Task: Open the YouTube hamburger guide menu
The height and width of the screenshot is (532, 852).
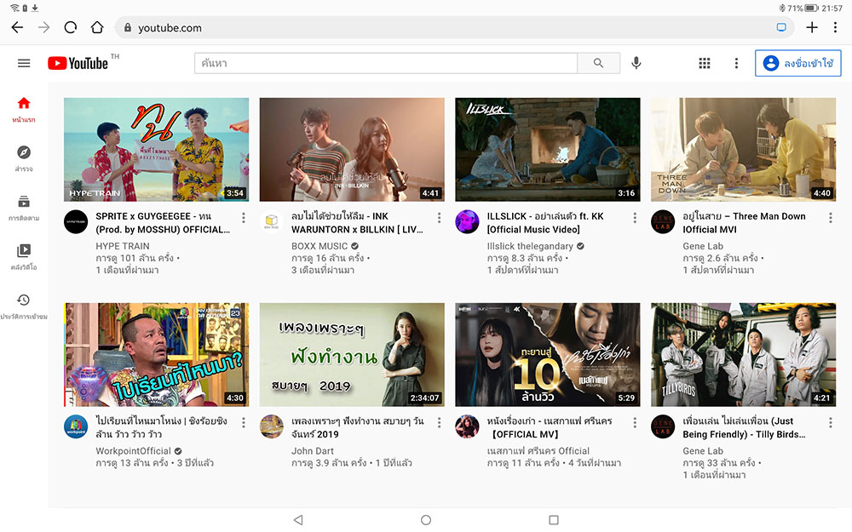Action: 24,63
